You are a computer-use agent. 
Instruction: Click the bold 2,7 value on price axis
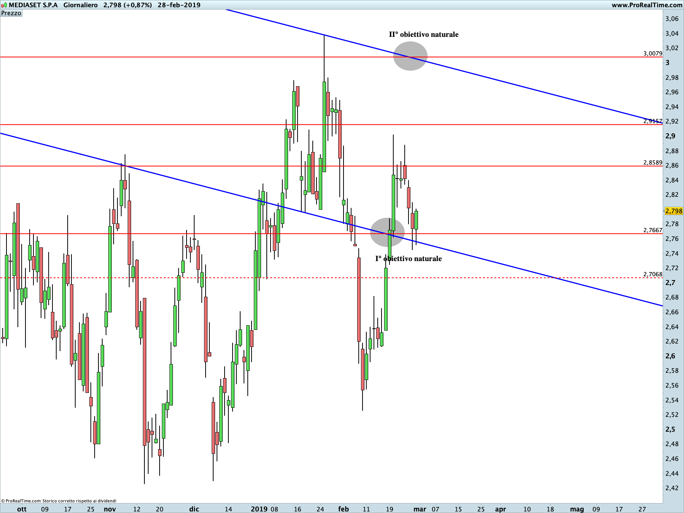click(670, 283)
